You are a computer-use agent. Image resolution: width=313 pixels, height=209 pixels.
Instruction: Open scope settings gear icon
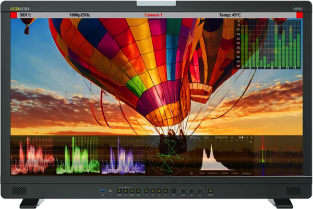click(191, 174)
